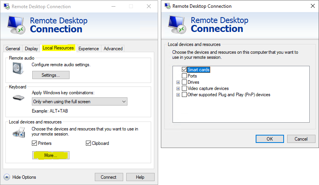
Task: Click the More... button
Action: 51,155
